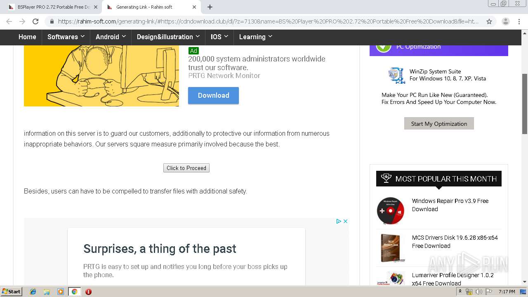Reload the current page

pos(35,21)
